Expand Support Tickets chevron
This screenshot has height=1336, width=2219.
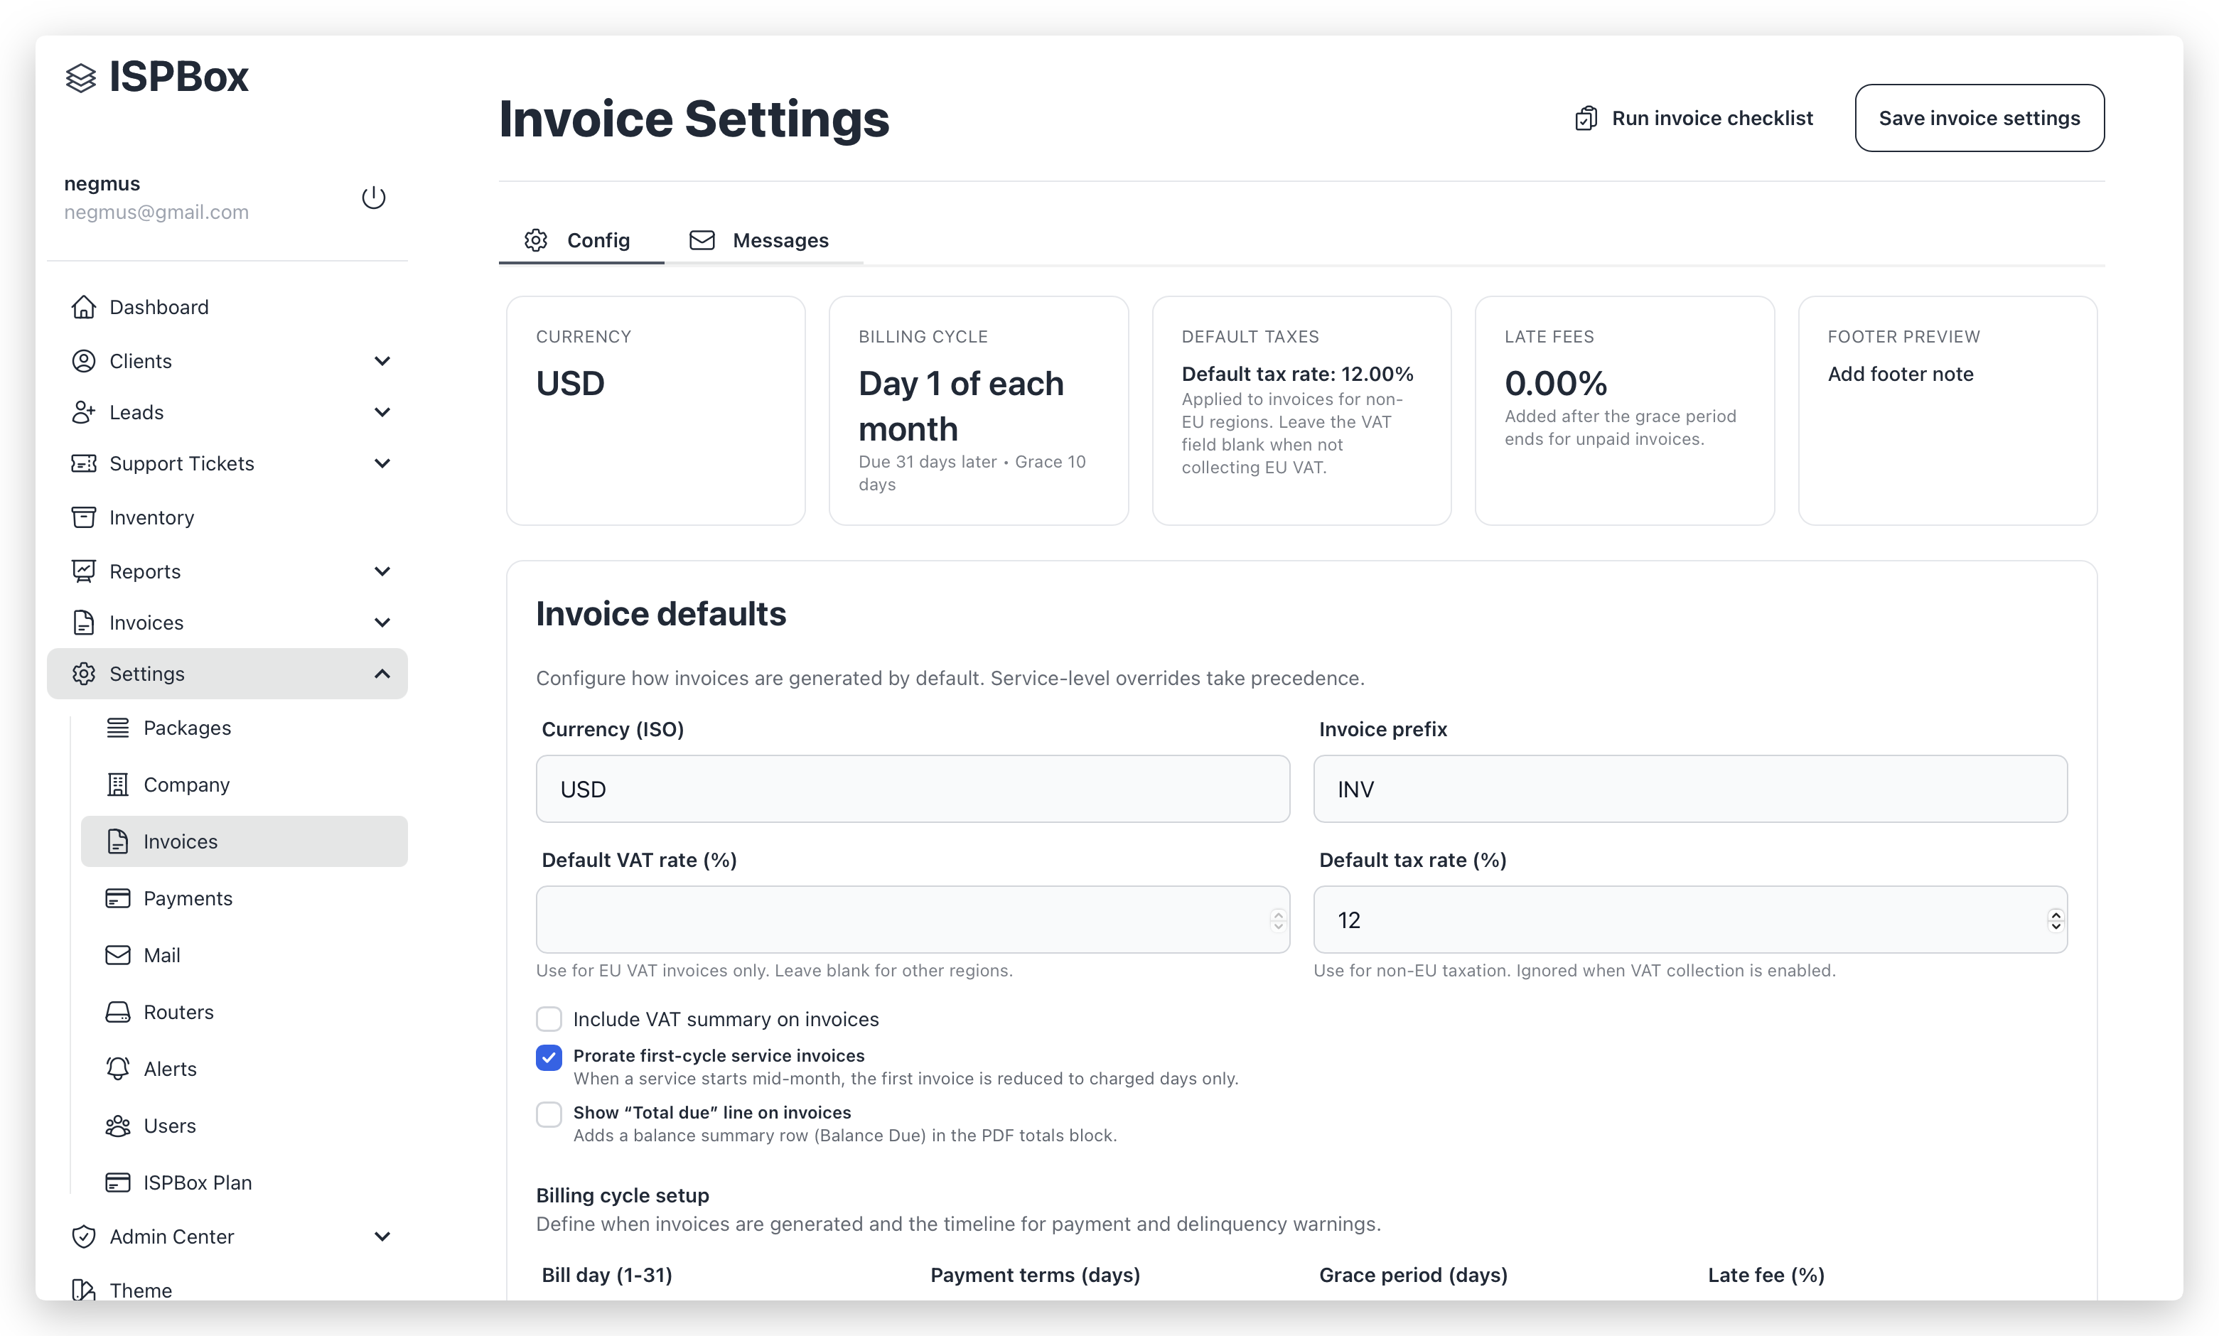[382, 463]
